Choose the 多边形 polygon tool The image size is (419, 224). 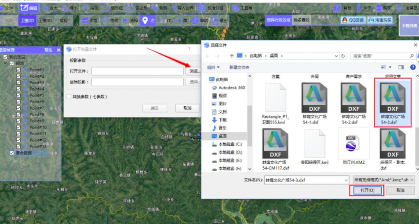[x=137, y=8]
